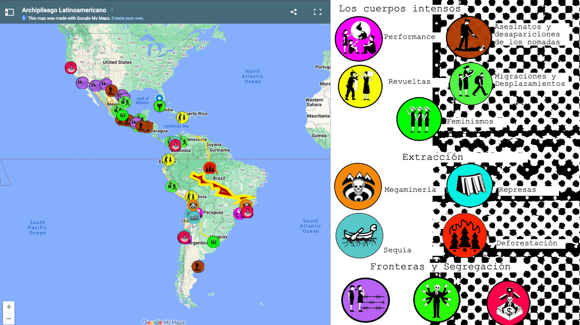Select the green migration marker in Peru

point(171,187)
